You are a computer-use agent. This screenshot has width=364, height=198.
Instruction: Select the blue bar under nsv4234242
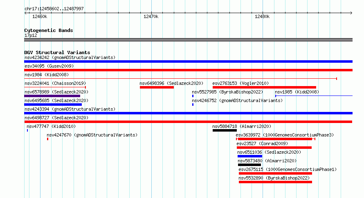(188, 61)
